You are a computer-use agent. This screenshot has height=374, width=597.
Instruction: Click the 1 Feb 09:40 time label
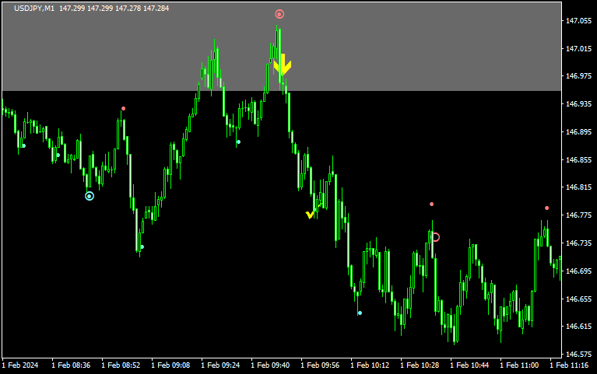coord(272,365)
